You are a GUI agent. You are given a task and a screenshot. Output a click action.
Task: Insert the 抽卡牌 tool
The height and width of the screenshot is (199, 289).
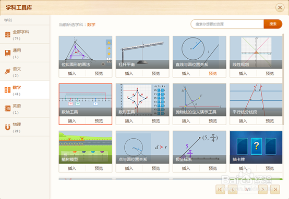coord(243,168)
